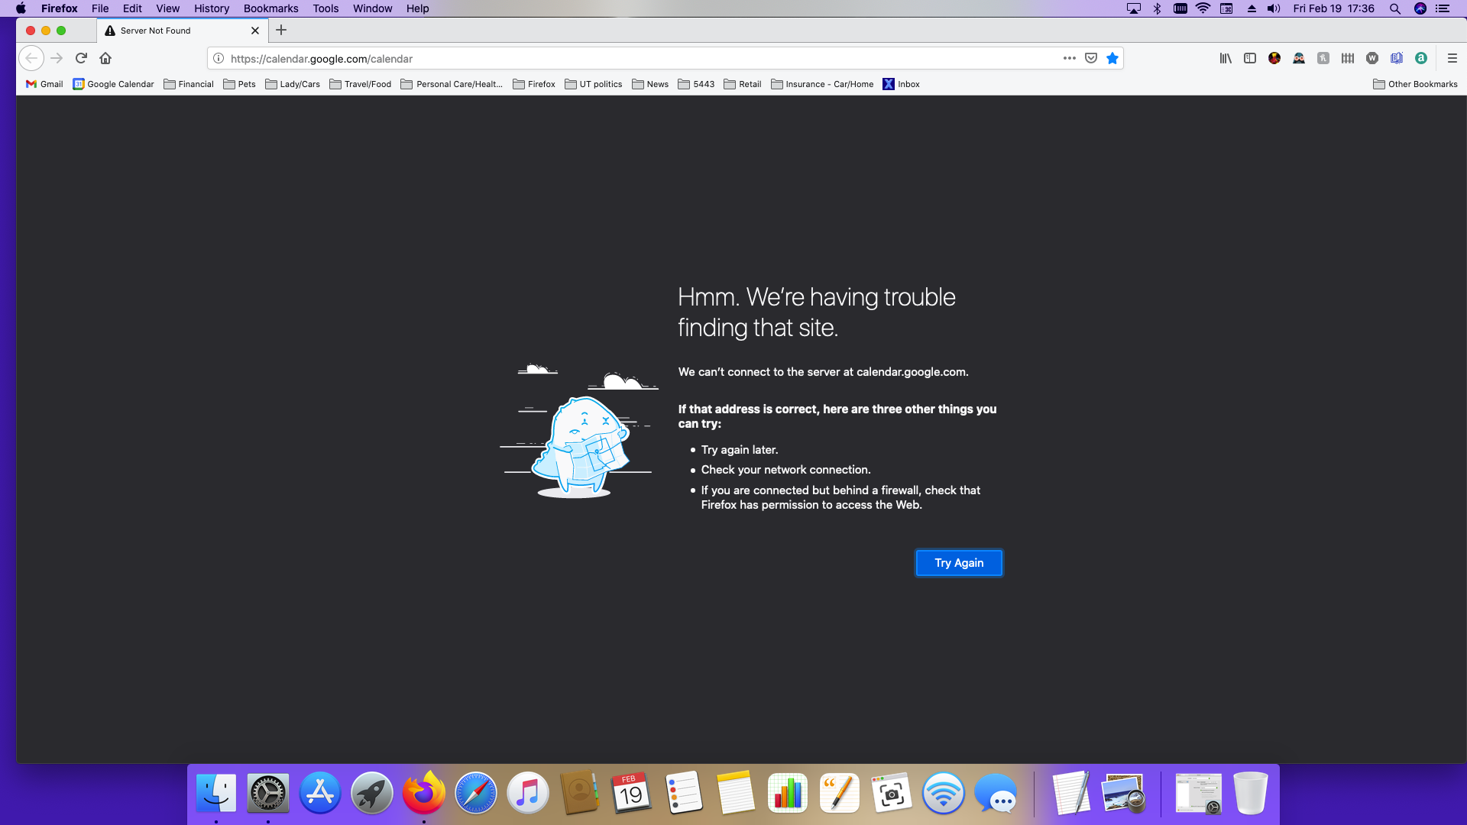Save page to Pocket
Viewport: 1467px width, 825px height.
click(x=1091, y=58)
